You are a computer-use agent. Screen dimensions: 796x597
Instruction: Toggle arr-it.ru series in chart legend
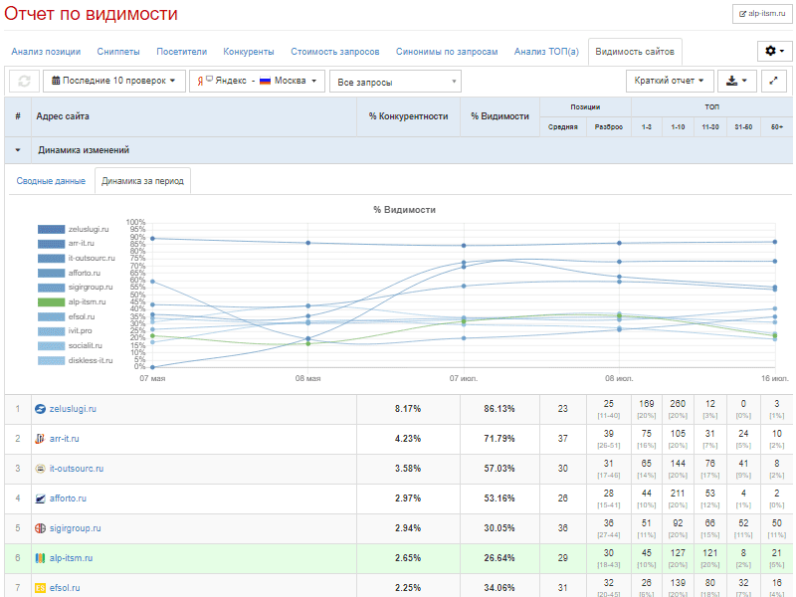(66, 244)
